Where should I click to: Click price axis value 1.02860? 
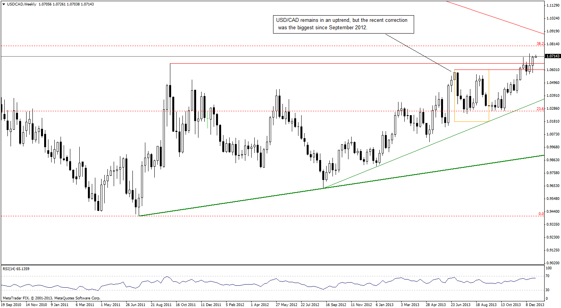click(x=552, y=109)
